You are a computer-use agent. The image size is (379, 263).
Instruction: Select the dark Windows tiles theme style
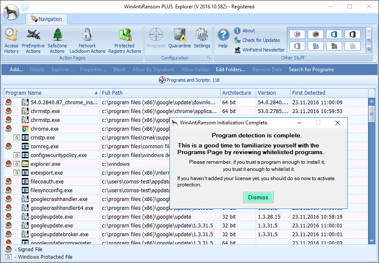[334, 46]
